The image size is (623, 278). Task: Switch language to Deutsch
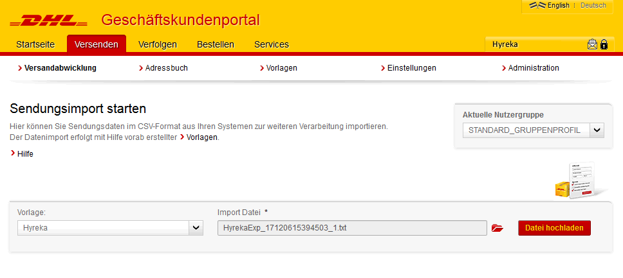pos(593,6)
